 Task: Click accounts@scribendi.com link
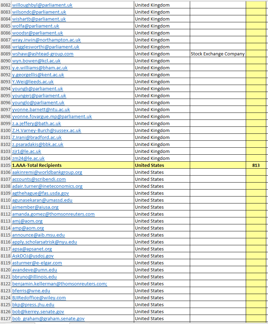pos(39,179)
